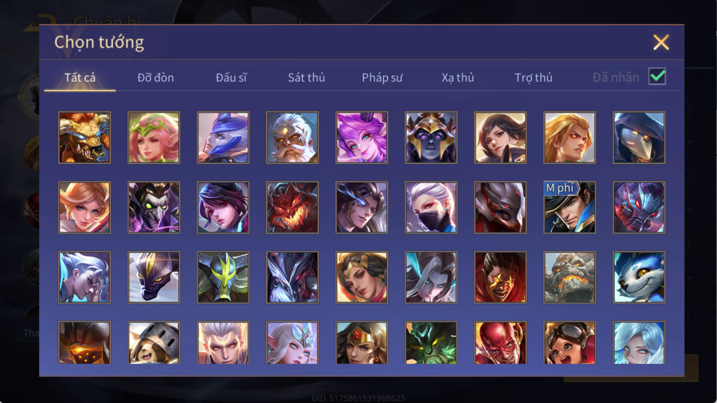
Task: Choose the white-bearded old man hero
Action: [x=292, y=137]
